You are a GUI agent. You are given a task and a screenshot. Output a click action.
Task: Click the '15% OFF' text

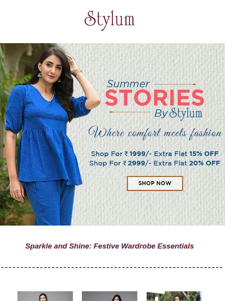(x=204, y=154)
